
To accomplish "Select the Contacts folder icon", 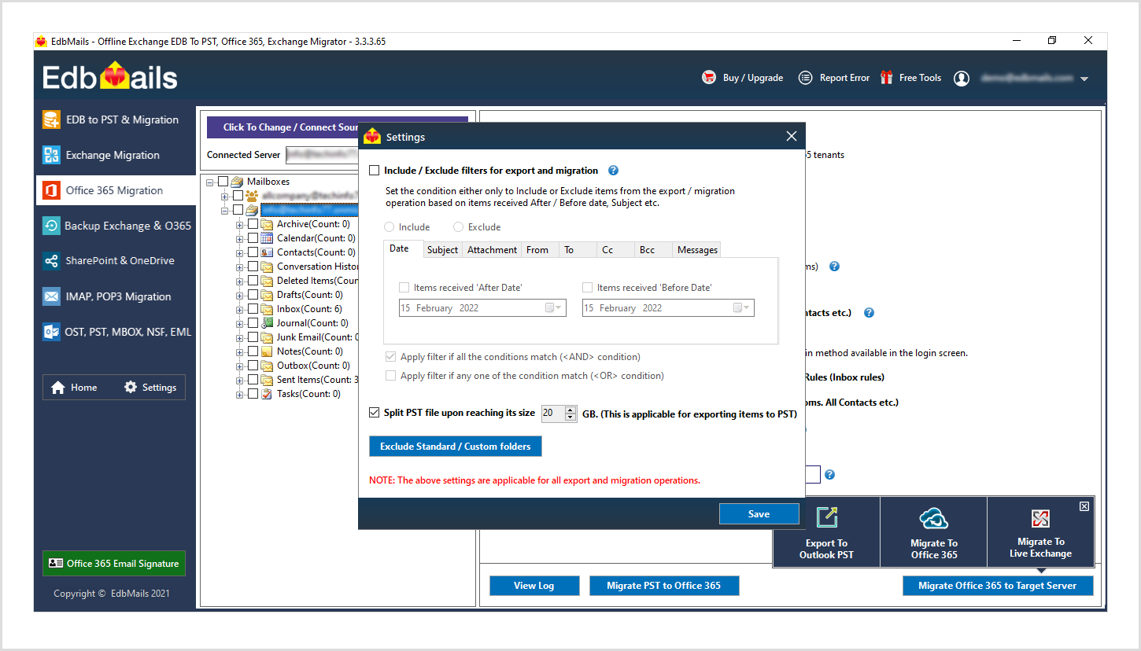I will pos(267,252).
